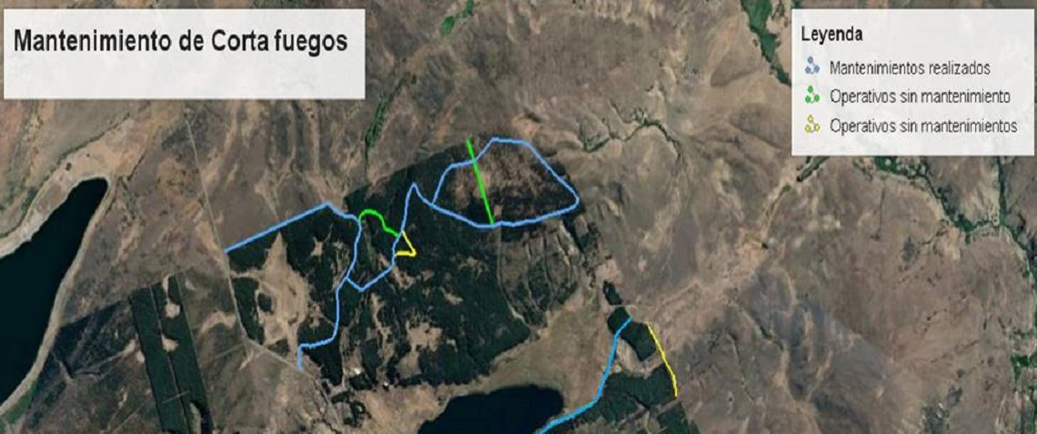
Task: Select the yellow Operativos sin mantenimientos label
Action: [923, 126]
